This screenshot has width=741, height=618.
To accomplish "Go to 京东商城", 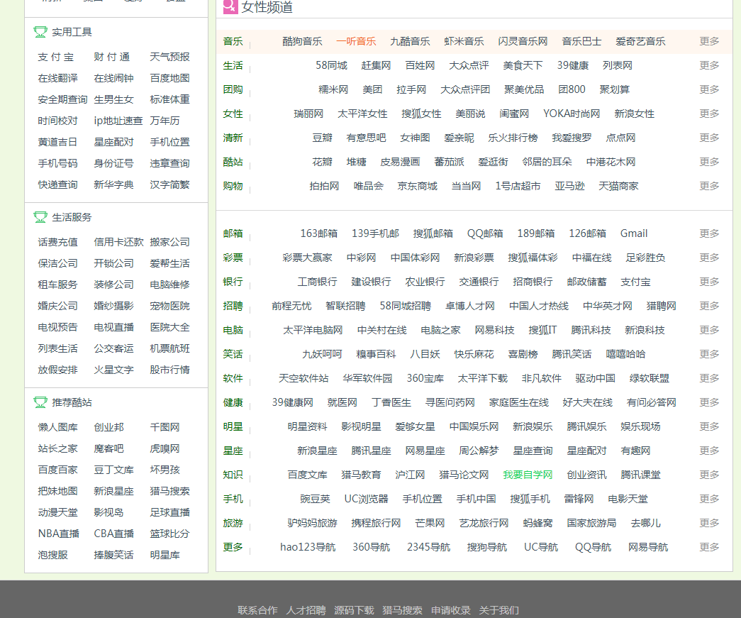I will pos(417,186).
